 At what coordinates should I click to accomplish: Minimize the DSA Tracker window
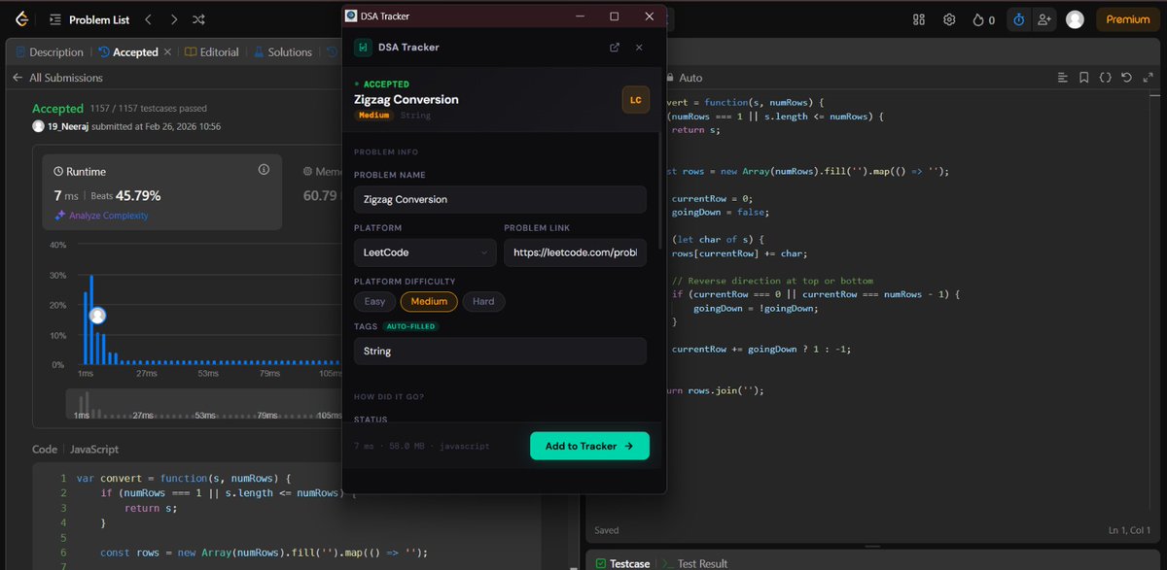tap(580, 17)
